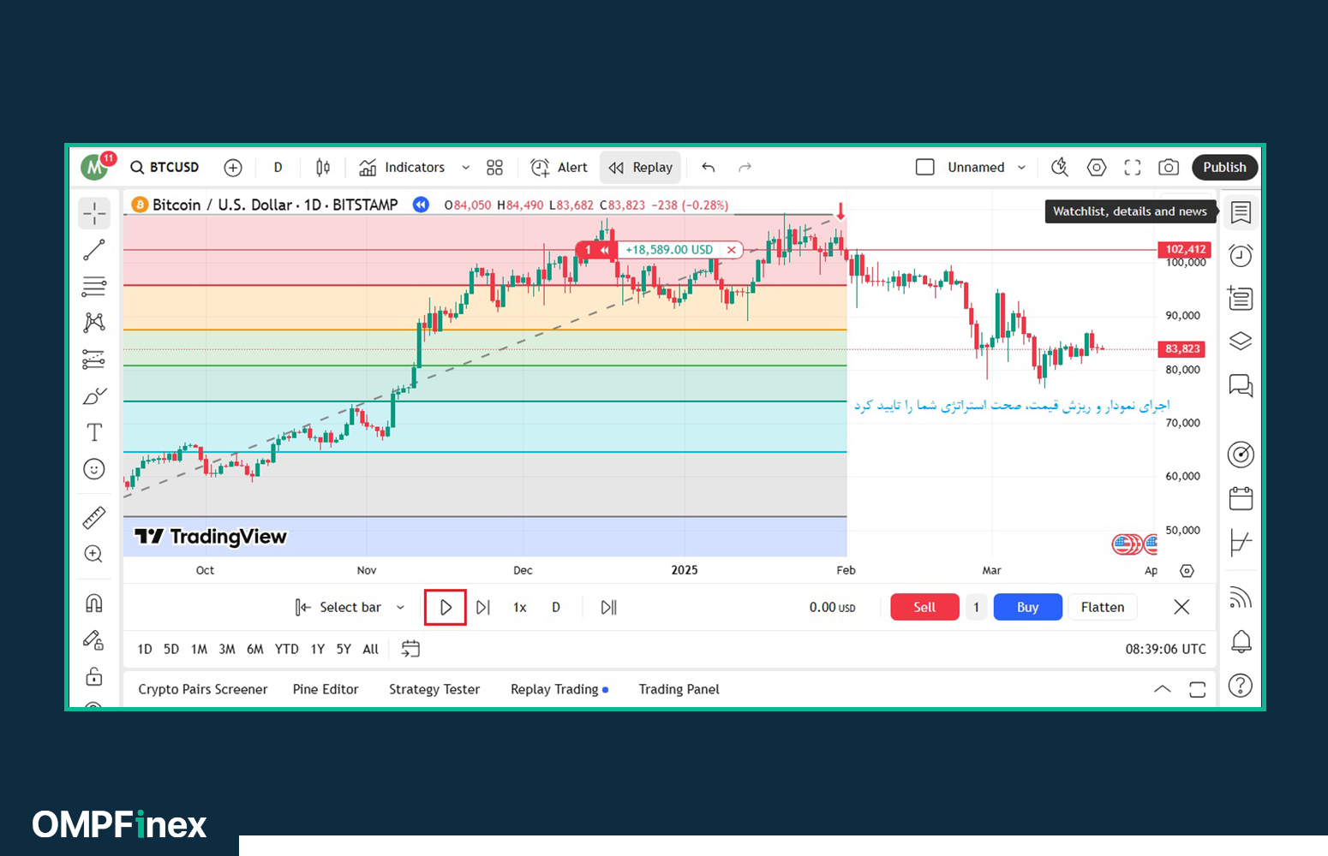
Task: Open the economic calendar panel
Action: [x=1241, y=498]
